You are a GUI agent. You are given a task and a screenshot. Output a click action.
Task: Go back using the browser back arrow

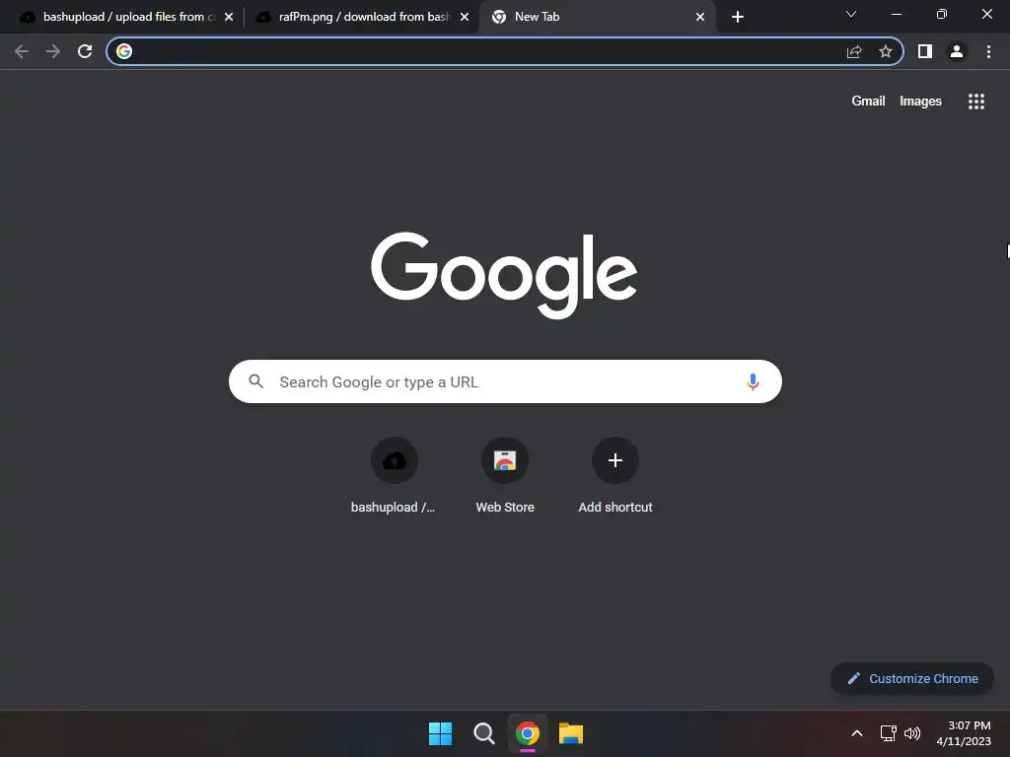22,51
